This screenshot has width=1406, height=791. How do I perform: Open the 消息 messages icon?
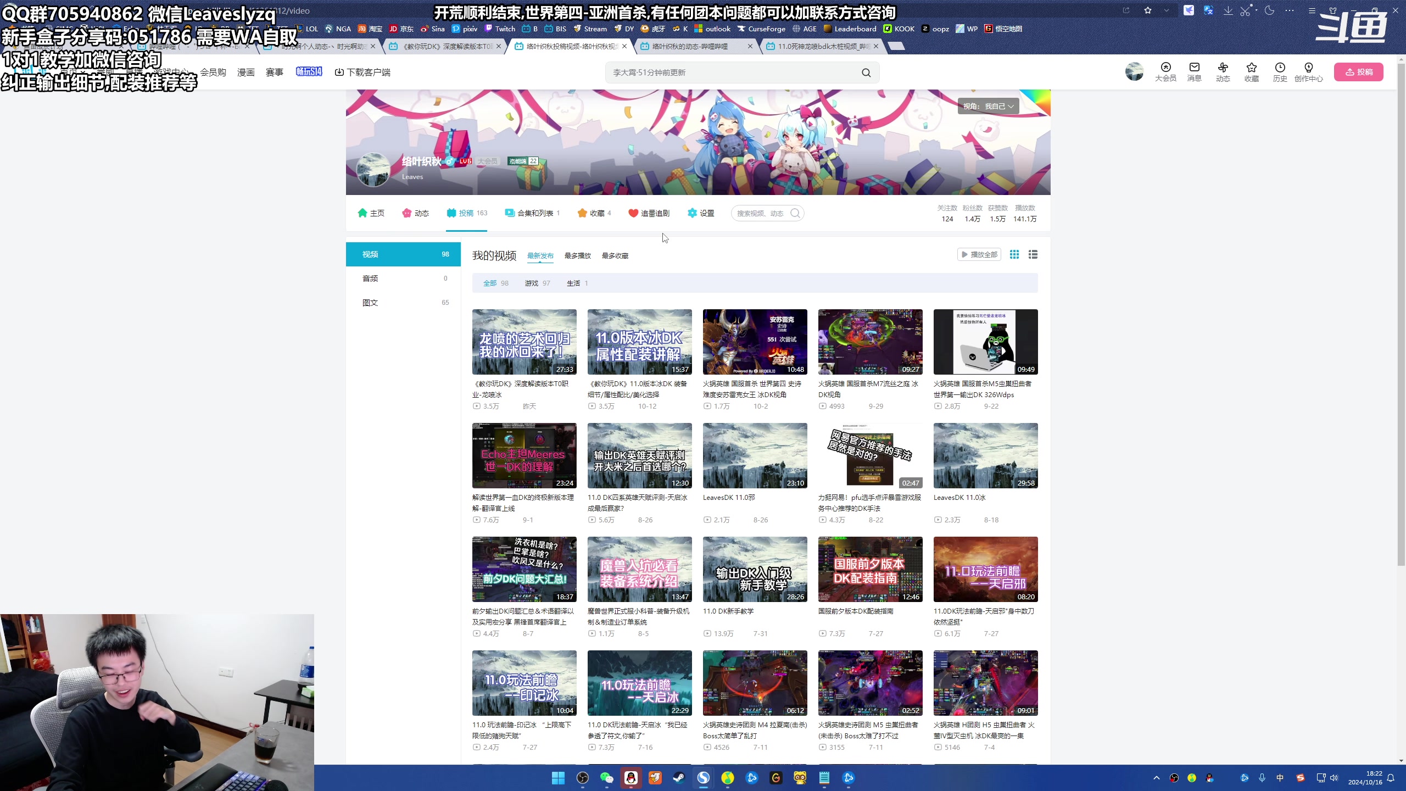(x=1194, y=72)
